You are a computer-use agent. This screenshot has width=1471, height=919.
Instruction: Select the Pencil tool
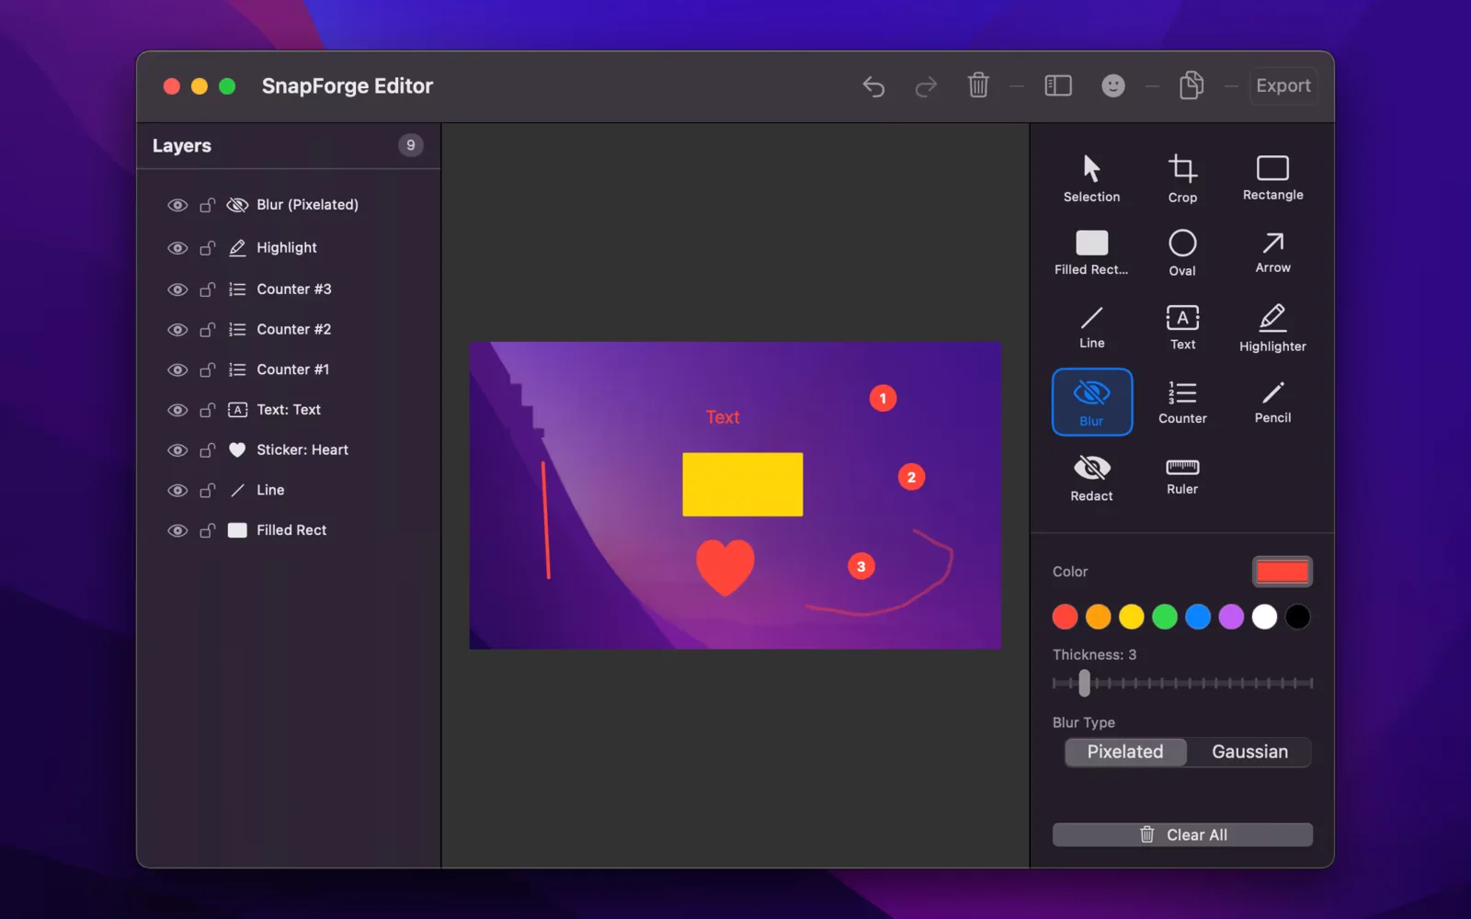click(x=1272, y=402)
